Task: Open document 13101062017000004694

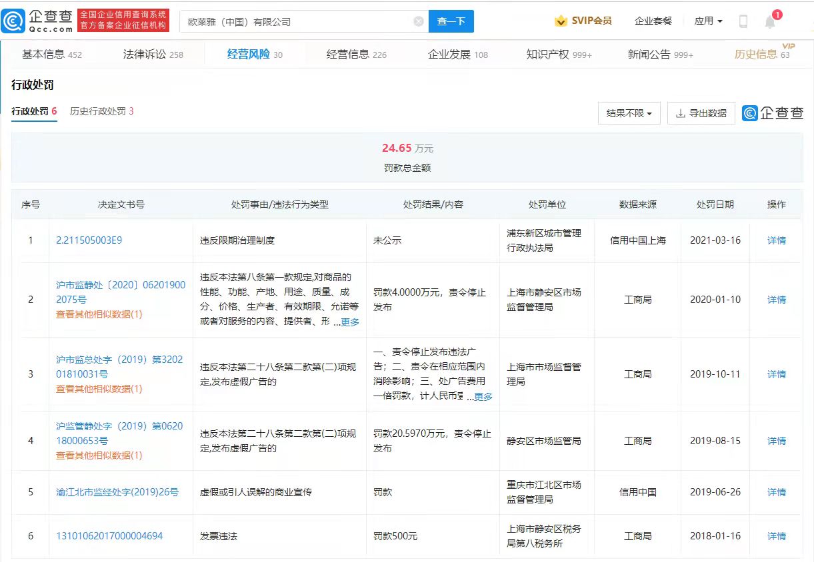Action: (x=109, y=536)
